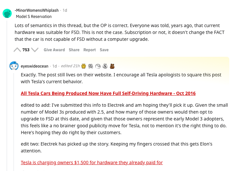
Task: Open the -MinorWomensWhiplash user profile
Action: point(36,10)
